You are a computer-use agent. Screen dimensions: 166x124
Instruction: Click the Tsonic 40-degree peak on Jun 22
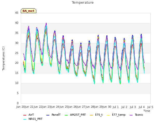46,23
